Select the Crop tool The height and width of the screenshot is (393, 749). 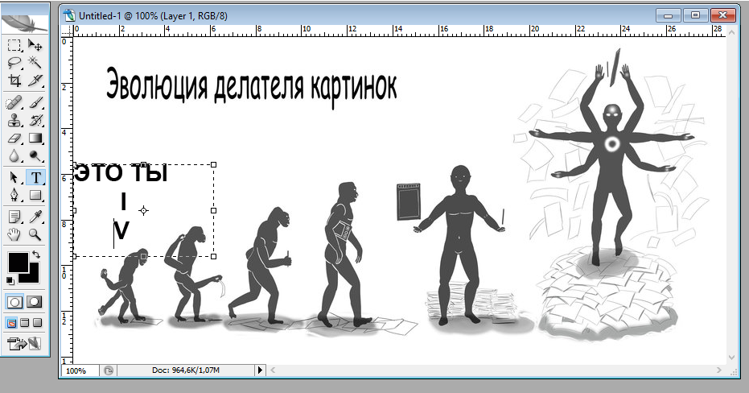[x=14, y=81]
